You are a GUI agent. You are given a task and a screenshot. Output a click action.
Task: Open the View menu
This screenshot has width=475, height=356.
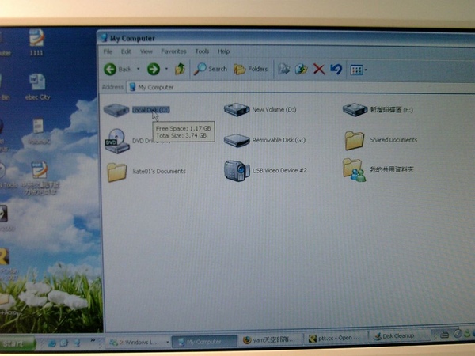[146, 51]
